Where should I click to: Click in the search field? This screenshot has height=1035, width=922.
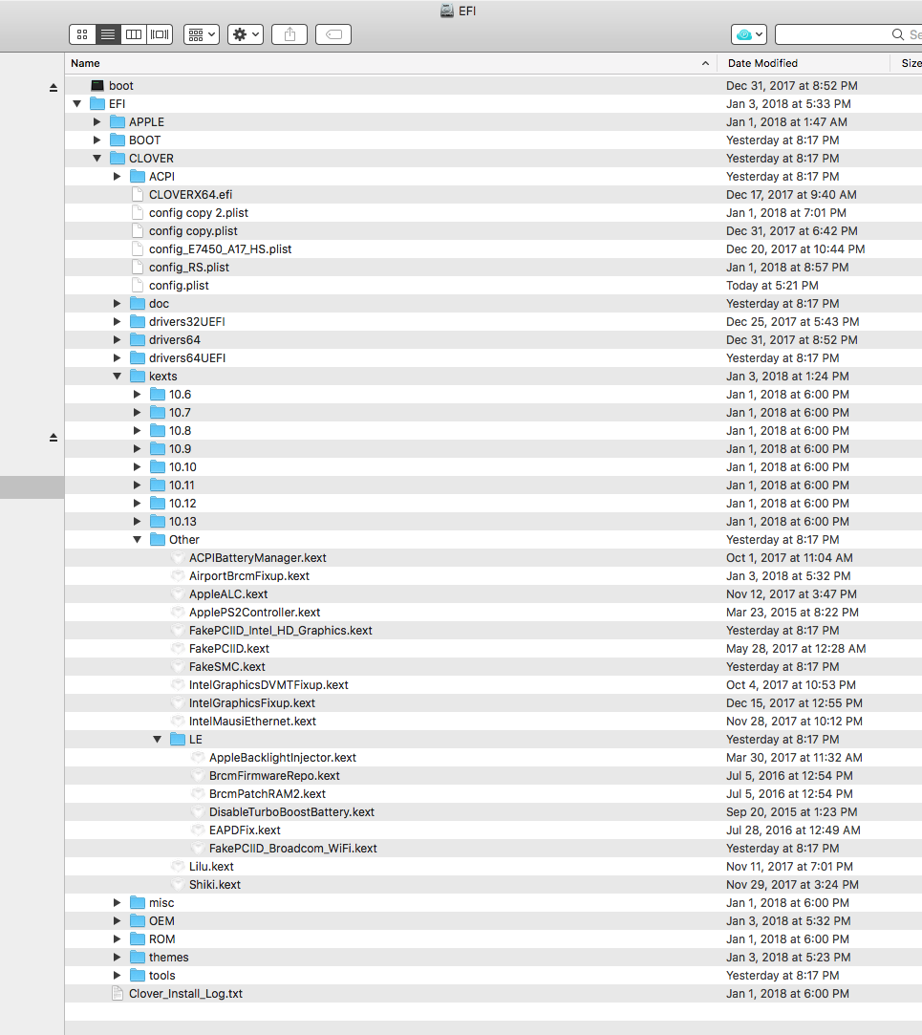[x=841, y=34]
